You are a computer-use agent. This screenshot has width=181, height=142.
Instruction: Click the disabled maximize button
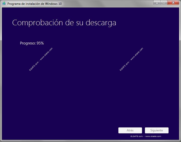(x=164, y=3)
